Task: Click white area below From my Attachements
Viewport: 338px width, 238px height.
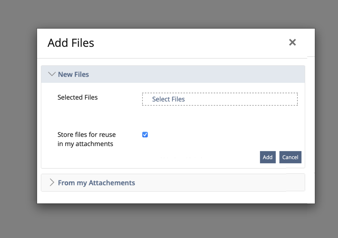Action: tap(175, 197)
